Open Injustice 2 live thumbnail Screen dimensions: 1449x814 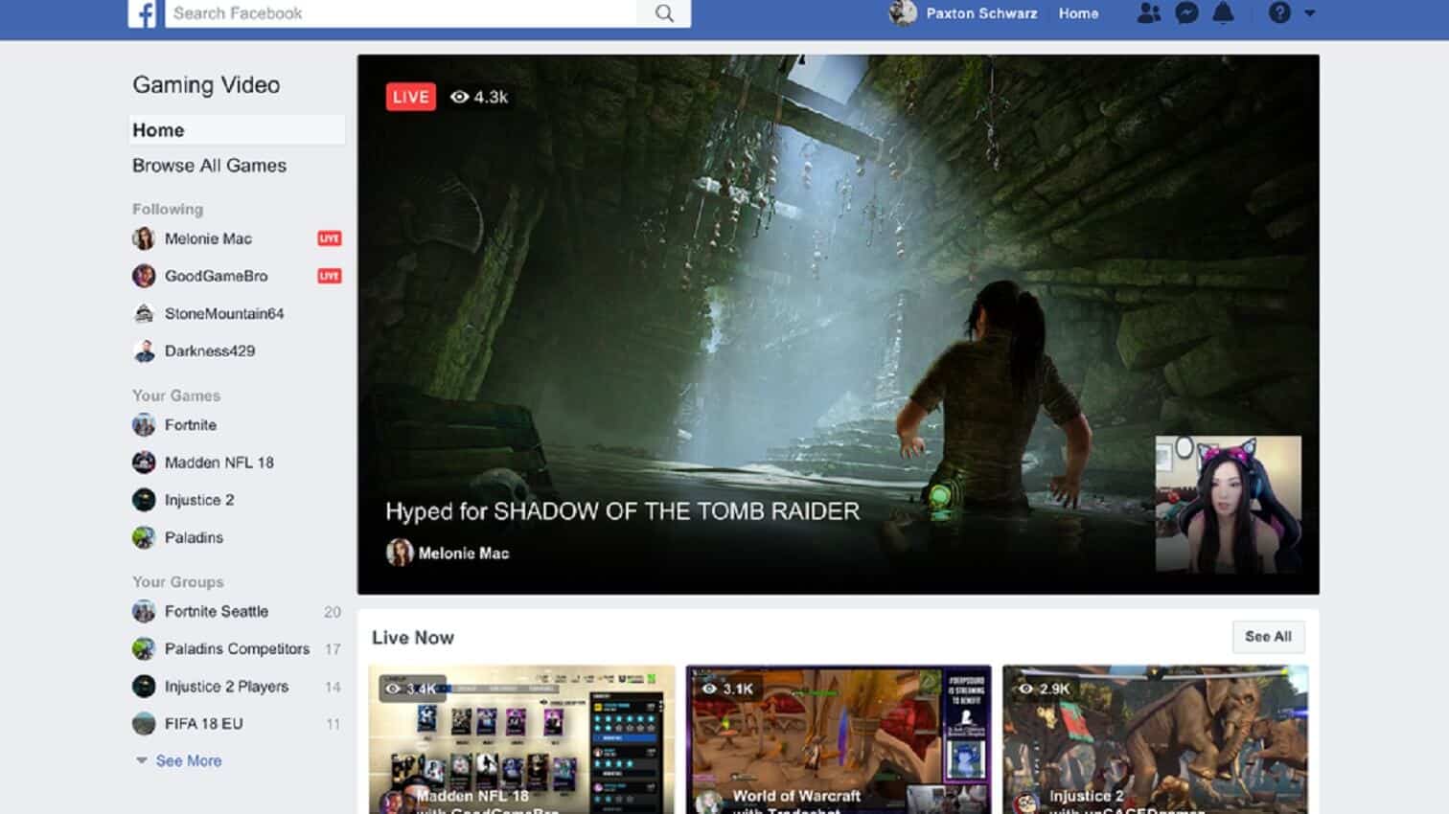[1155, 739]
